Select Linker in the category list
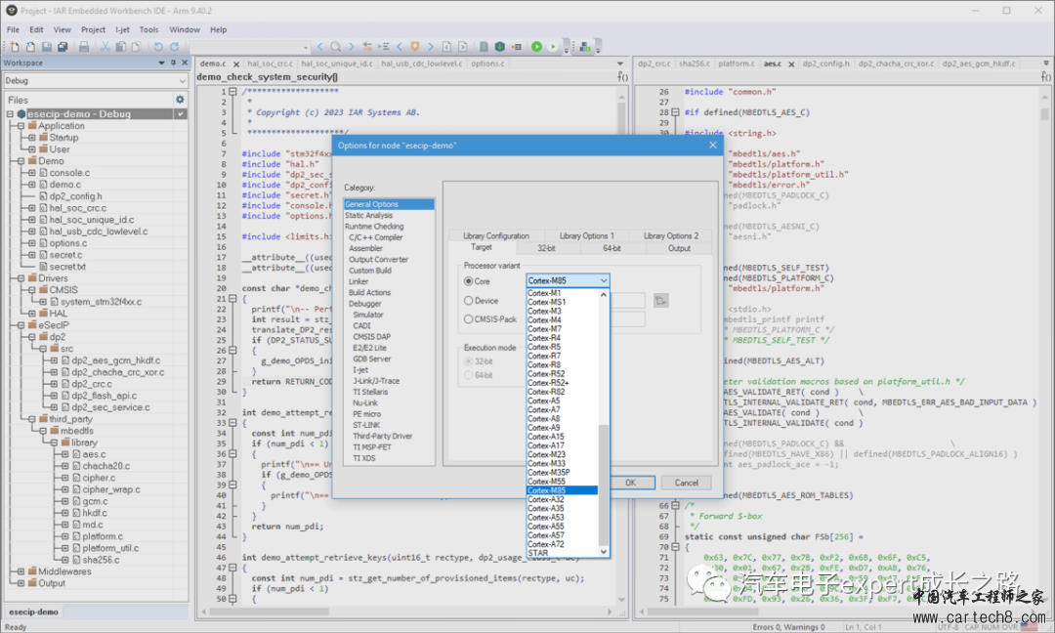Image resolution: width=1055 pixels, height=633 pixels. (359, 281)
